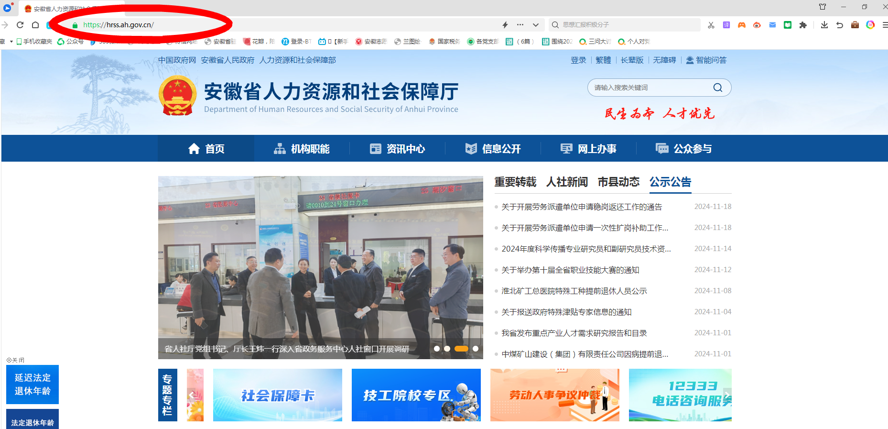This screenshot has height=429, width=888.
Task: Select the last carousel slide dot
Action: (476, 349)
